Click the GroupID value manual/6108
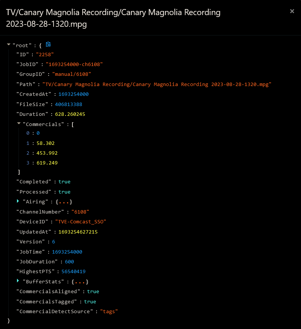Image resolution: width=301 pixels, height=329 pixels. [71, 74]
